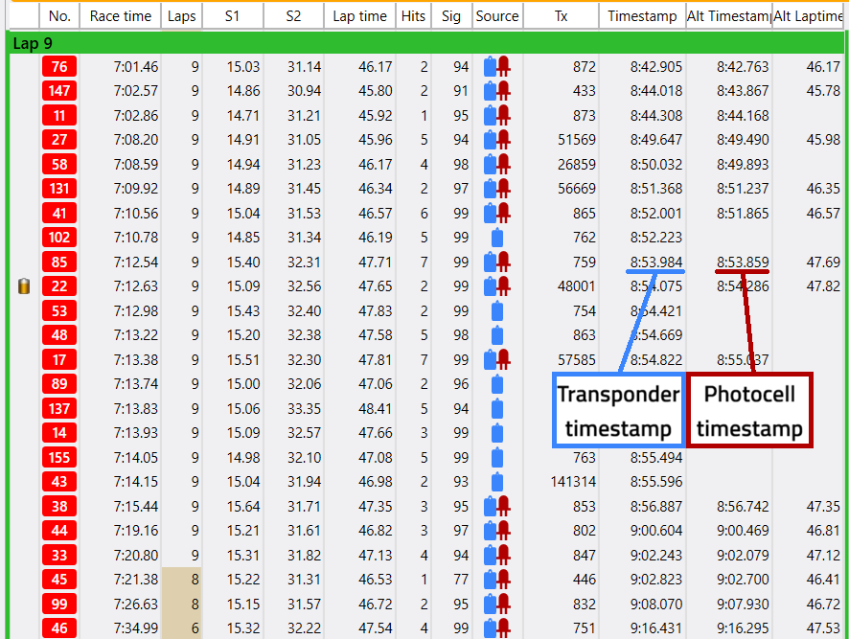The image size is (849, 639).
Task: Click the transponder source icon for car 53
Action: [x=497, y=310]
